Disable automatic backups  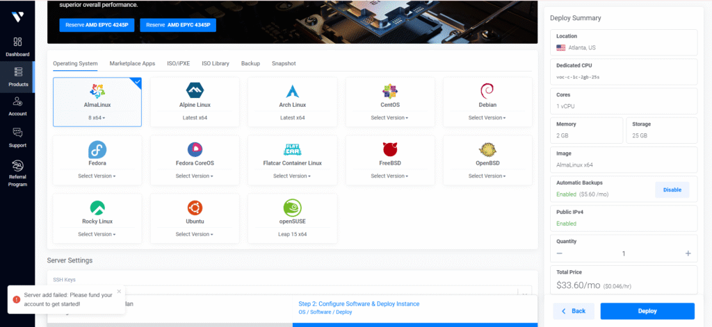coord(672,190)
